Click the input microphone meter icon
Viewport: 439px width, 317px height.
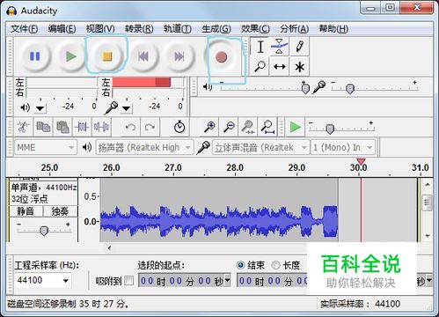[x=112, y=108]
